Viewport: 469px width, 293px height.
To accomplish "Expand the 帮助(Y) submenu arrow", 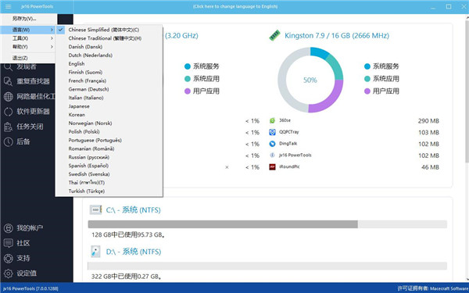I will pyautogui.click(x=52, y=47).
